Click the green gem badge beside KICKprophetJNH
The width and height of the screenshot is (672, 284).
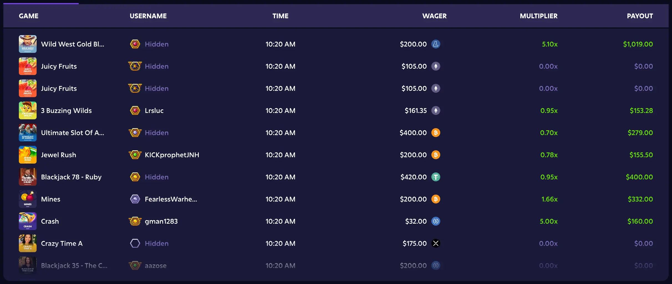pos(135,155)
